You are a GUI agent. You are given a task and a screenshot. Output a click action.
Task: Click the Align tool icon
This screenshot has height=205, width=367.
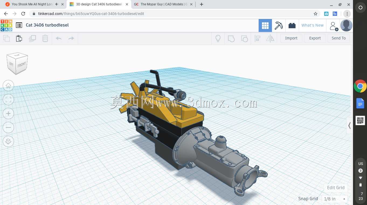click(x=257, y=38)
